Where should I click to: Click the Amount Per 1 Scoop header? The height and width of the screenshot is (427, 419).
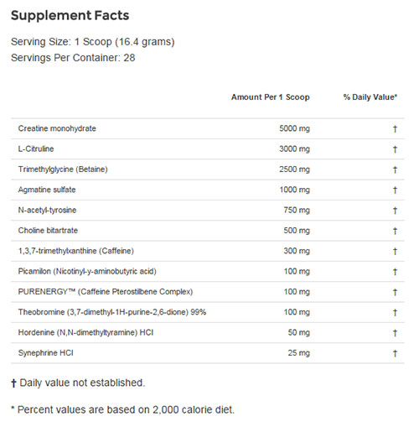pos(271,97)
